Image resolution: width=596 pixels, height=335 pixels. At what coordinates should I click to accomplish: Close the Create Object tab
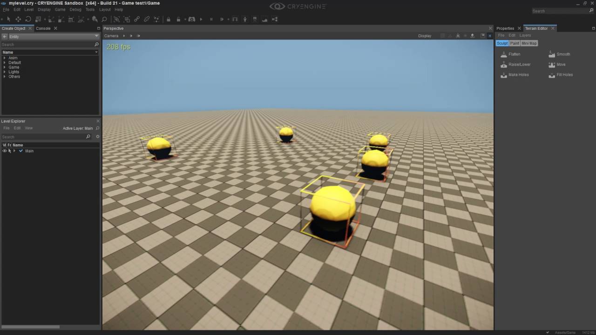31,28
